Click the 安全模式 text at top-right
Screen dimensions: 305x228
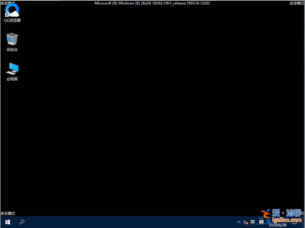click(x=297, y=3)
